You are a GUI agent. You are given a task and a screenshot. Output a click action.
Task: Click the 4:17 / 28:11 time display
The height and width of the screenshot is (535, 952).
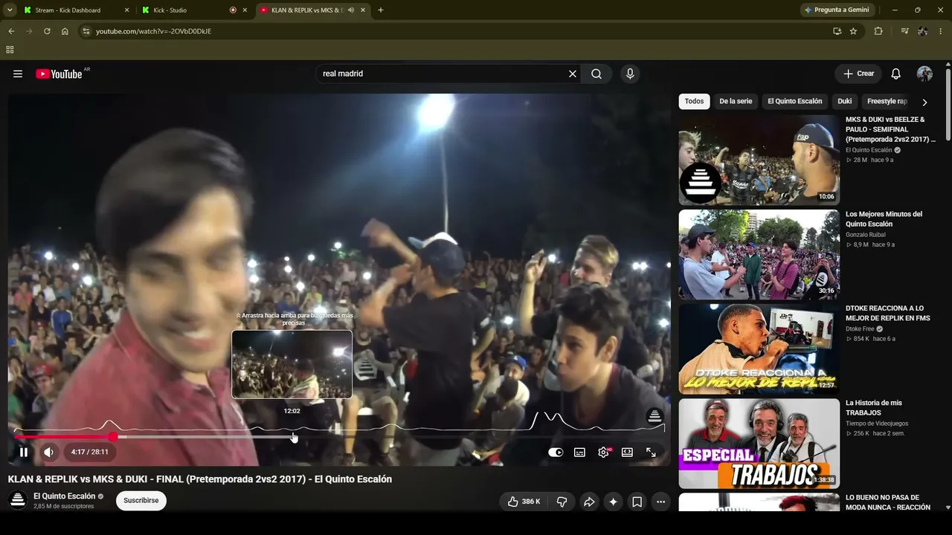click(x=90, y=452)
